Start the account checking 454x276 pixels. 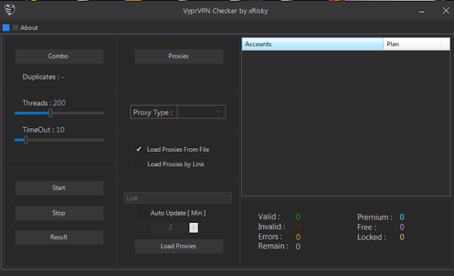(x=59, y=188)
